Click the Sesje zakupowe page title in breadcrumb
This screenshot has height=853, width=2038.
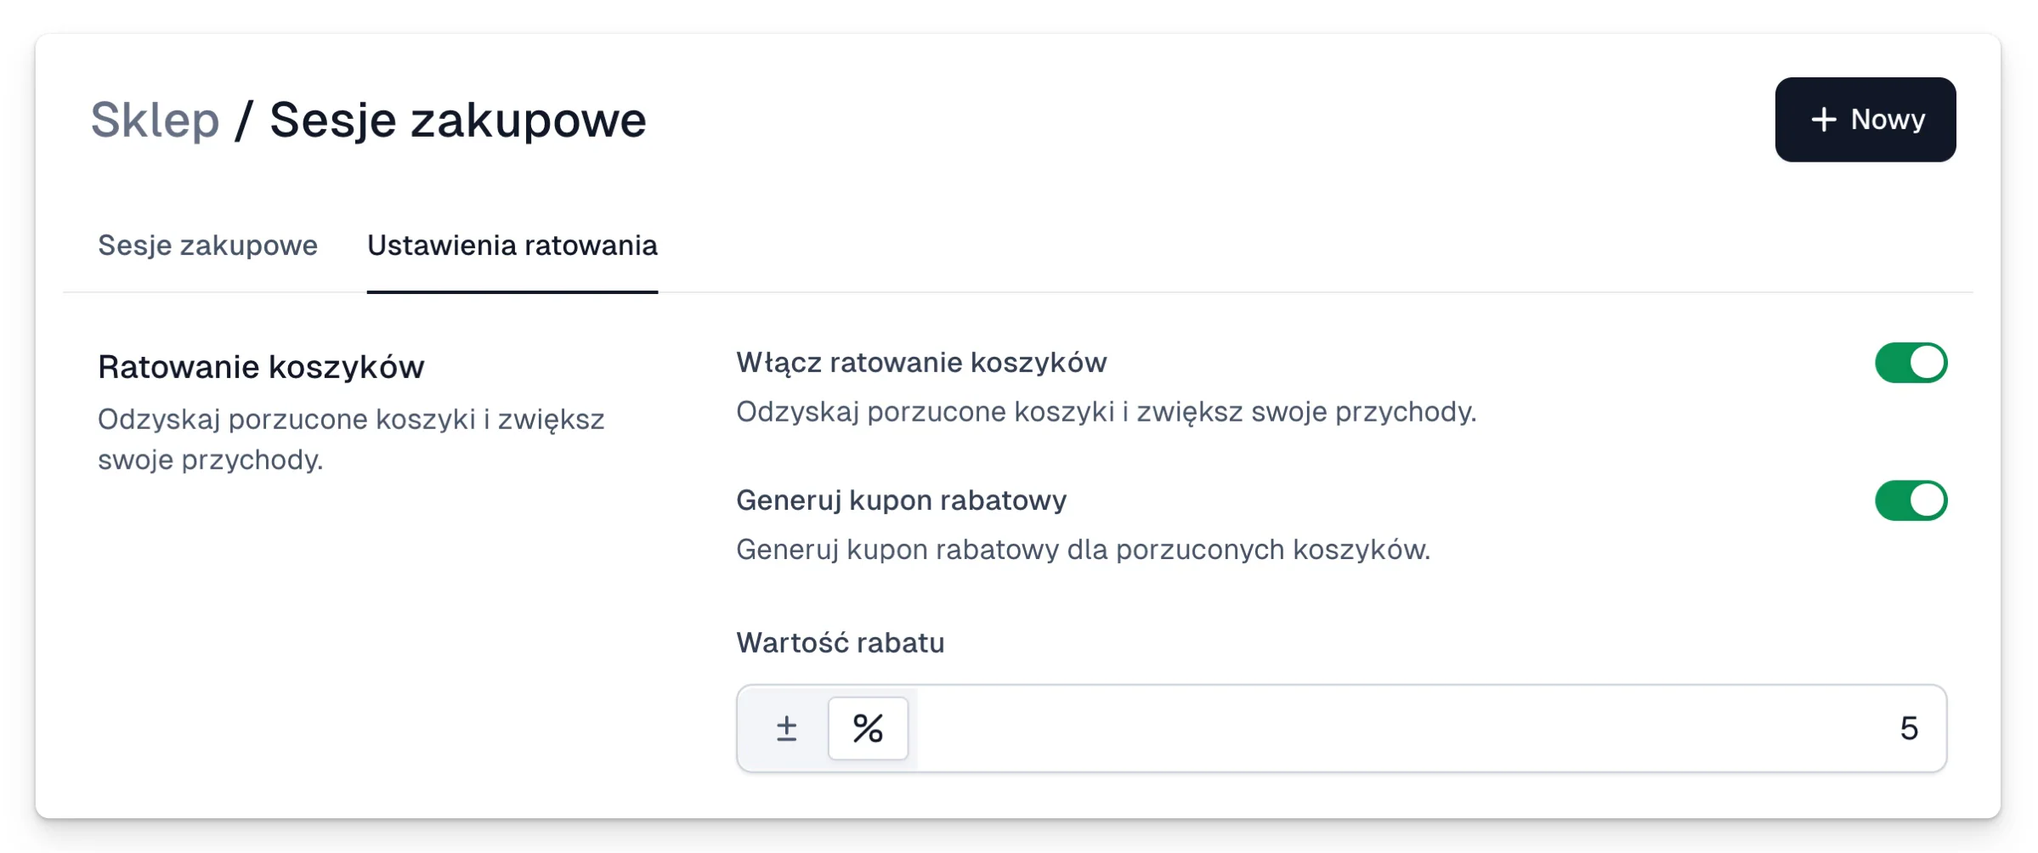click(458, 120)
